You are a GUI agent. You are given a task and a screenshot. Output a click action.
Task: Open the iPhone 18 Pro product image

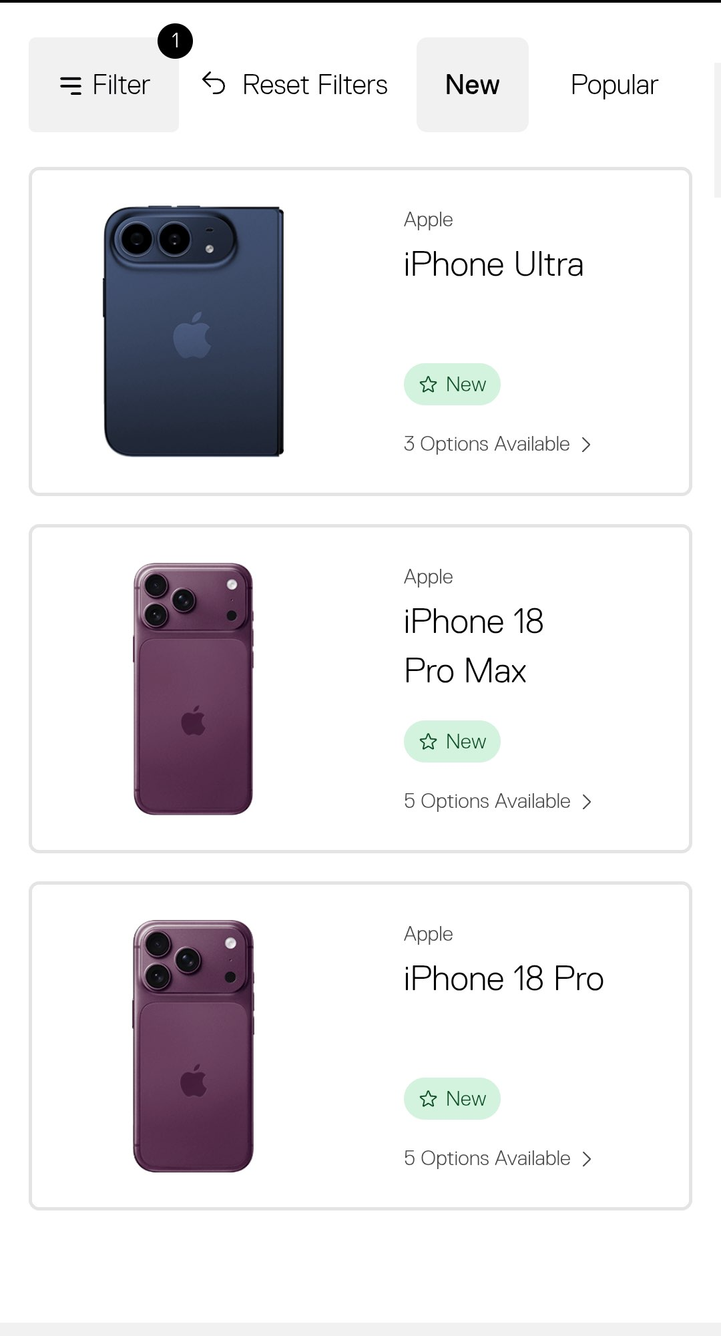coord(194,1046)
